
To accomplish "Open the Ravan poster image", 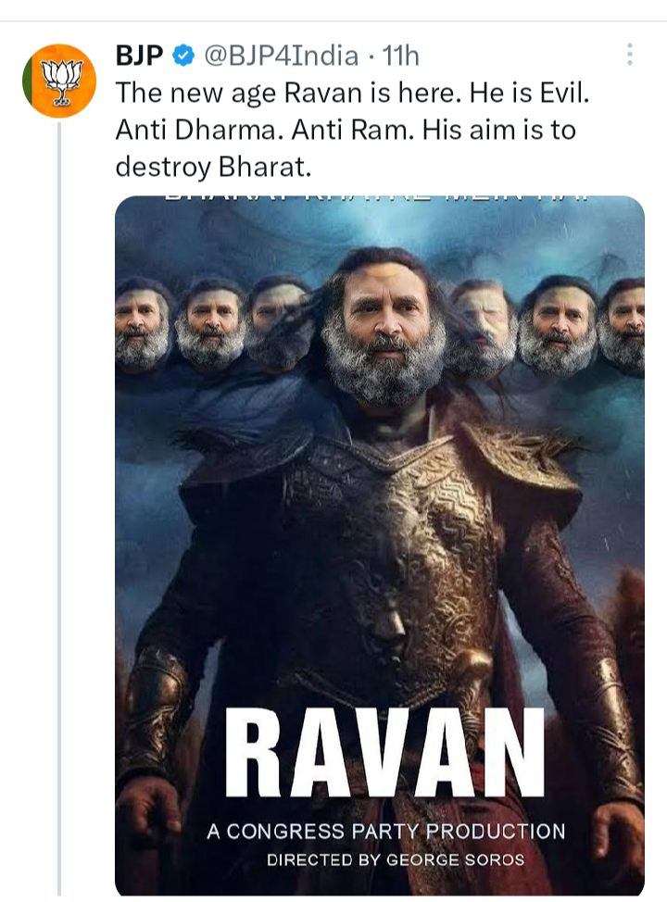I will [379, 546].
